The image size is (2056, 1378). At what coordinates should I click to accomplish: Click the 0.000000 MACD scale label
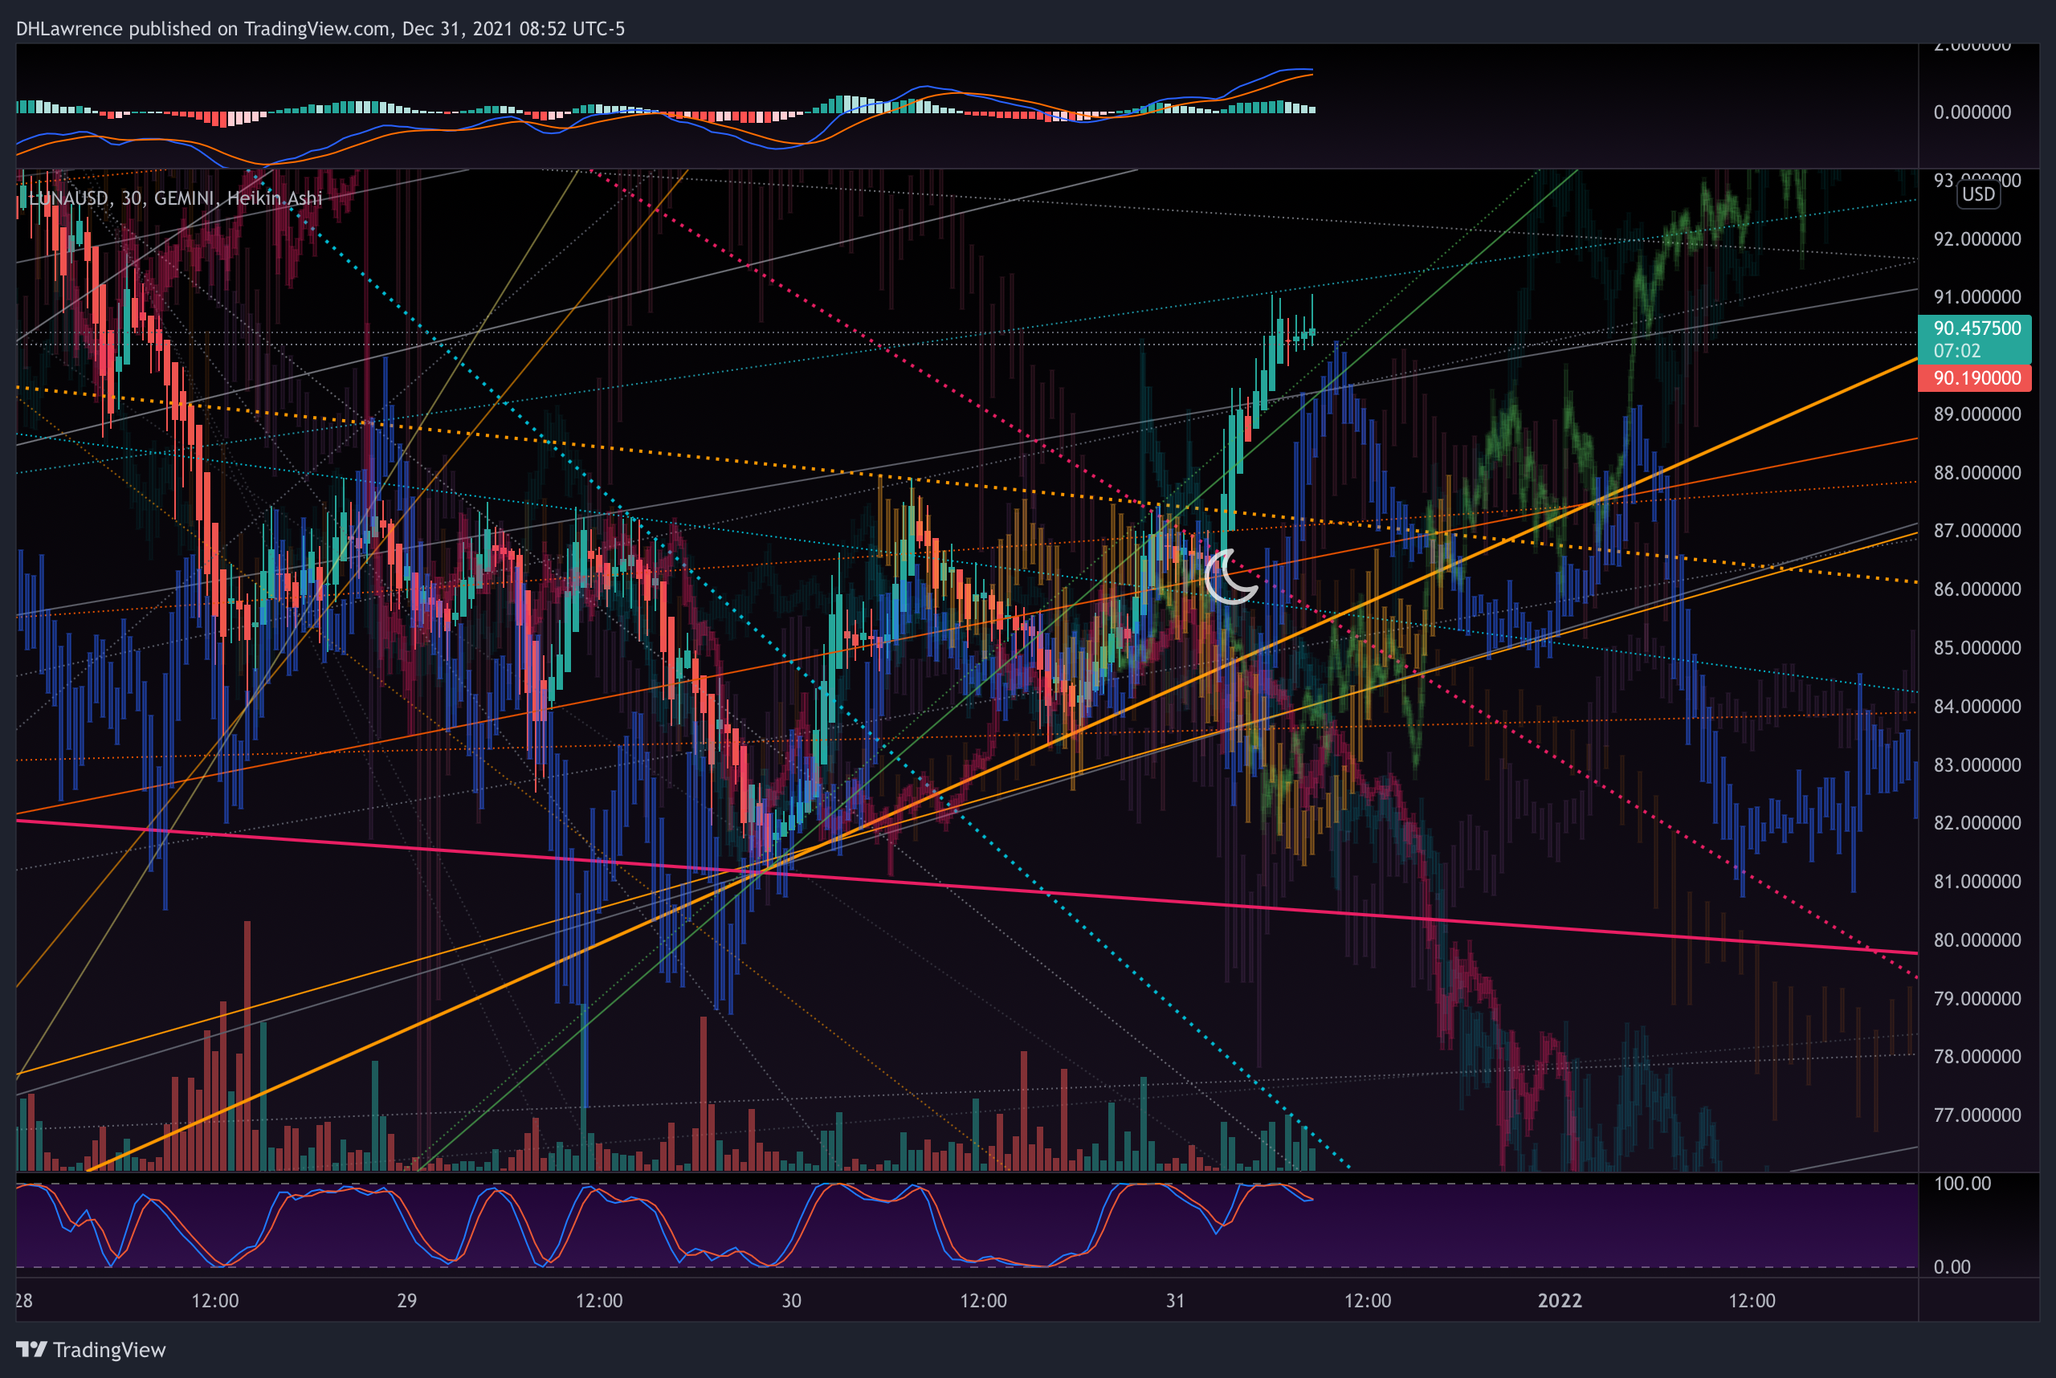coord(1972,112)
